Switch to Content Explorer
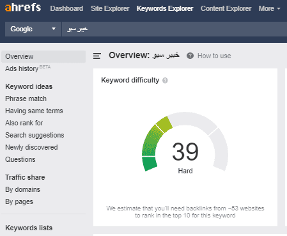This screenshot has width=287, height=236. tap(226, 8)
